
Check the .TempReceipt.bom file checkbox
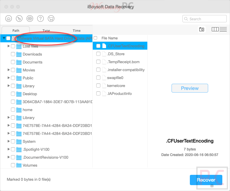point(98,62)
